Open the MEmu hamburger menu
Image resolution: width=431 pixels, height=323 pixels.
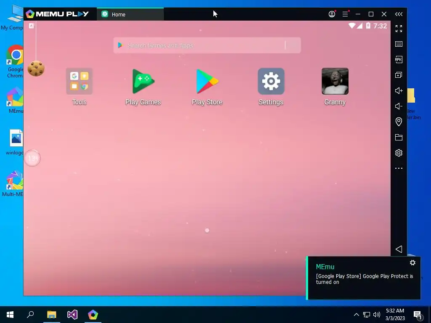point(345,14)
